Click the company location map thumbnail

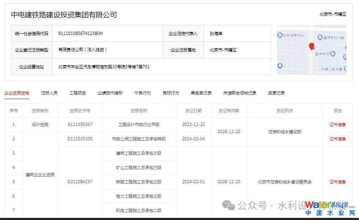pos(311,50)
